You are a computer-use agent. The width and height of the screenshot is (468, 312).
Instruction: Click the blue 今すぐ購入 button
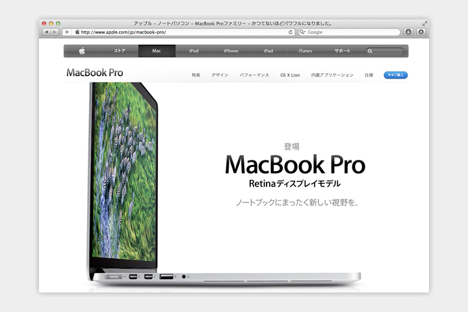(x=396, y=75)
